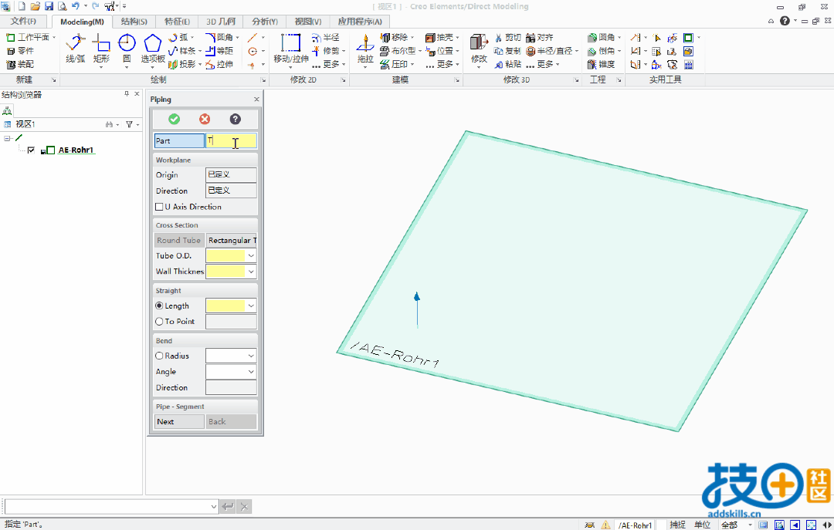Click the 装配 (Assembly) create tool

20,64
